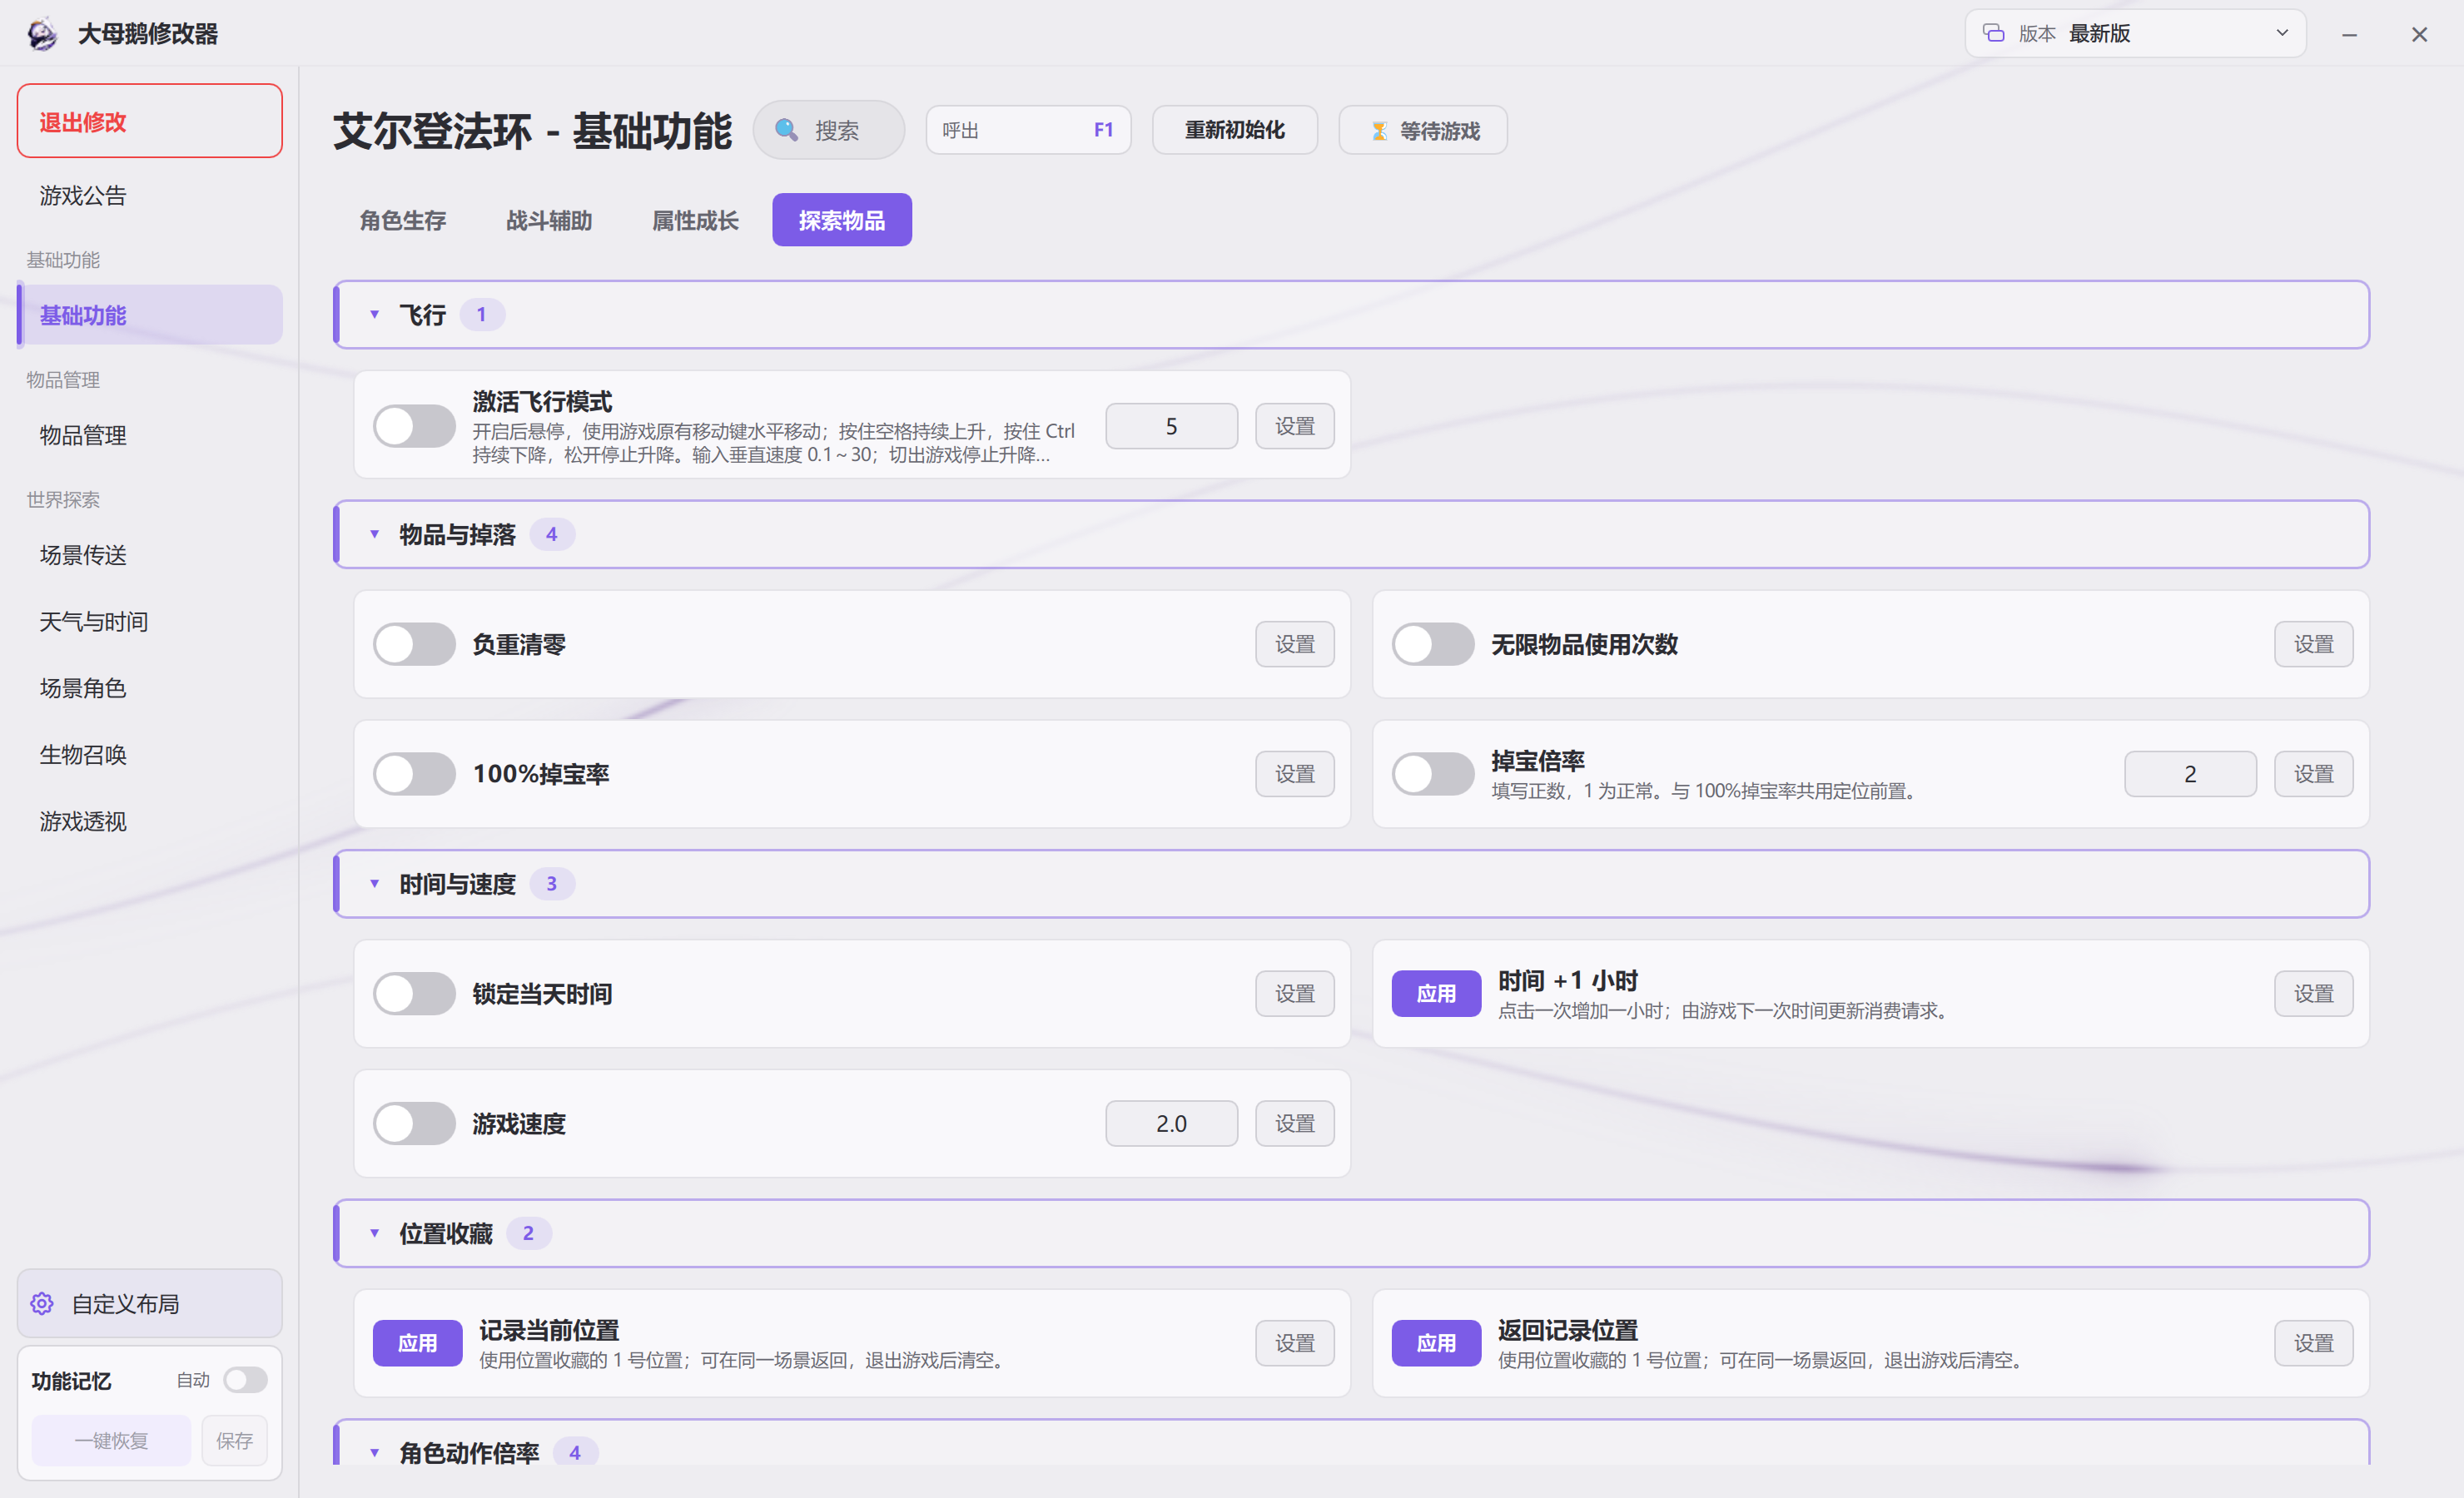
Task: Toggle 激活飞行模式 switch
Action: (414, 426)
